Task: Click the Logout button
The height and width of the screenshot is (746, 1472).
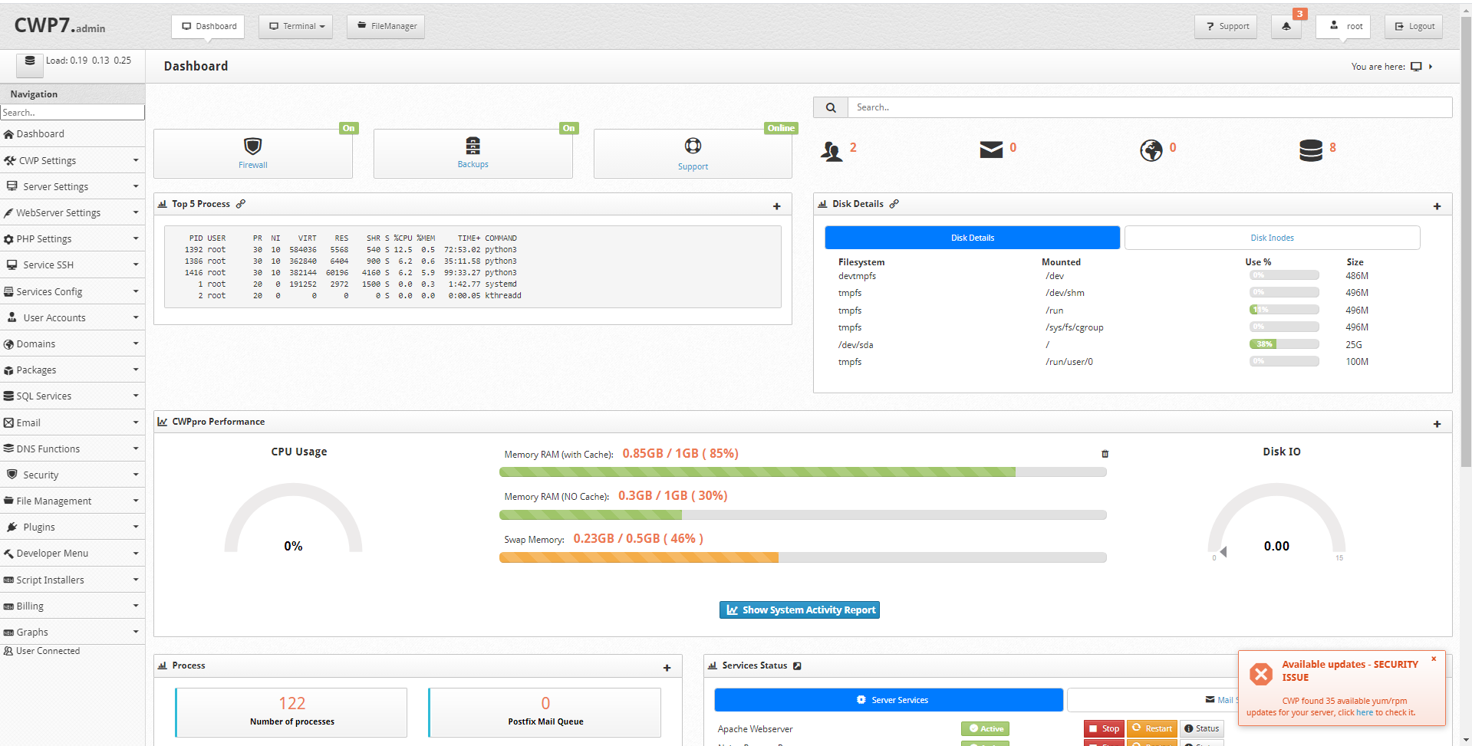Action: [1414, 26]
